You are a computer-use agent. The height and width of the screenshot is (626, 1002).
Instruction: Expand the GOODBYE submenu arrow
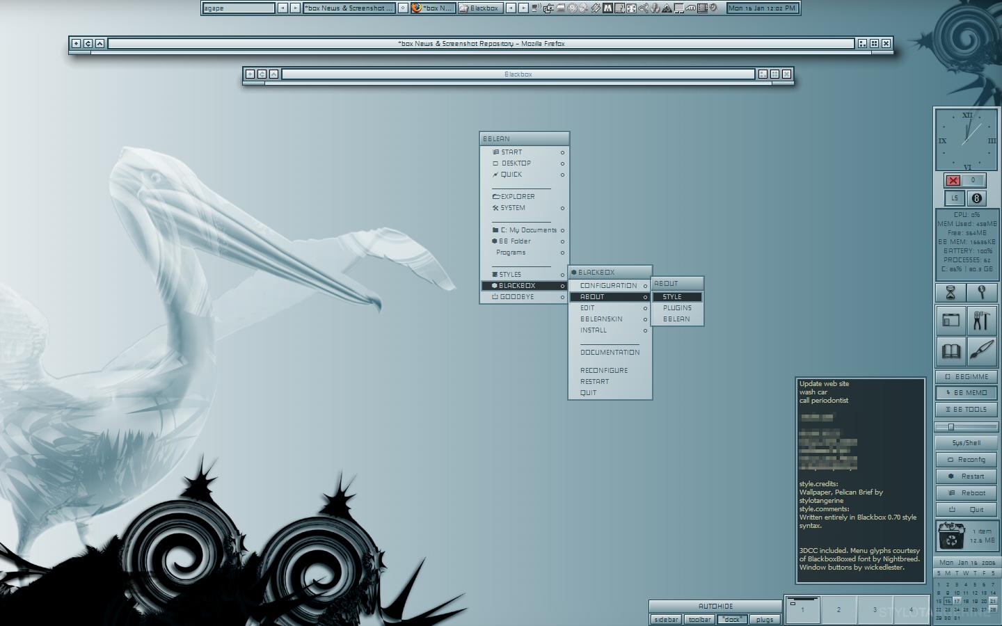[562, 297]
